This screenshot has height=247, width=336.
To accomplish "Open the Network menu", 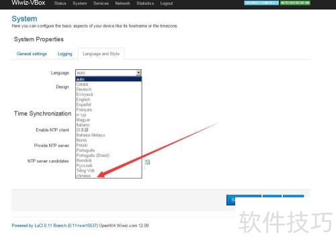I will (x=122, y=3).
